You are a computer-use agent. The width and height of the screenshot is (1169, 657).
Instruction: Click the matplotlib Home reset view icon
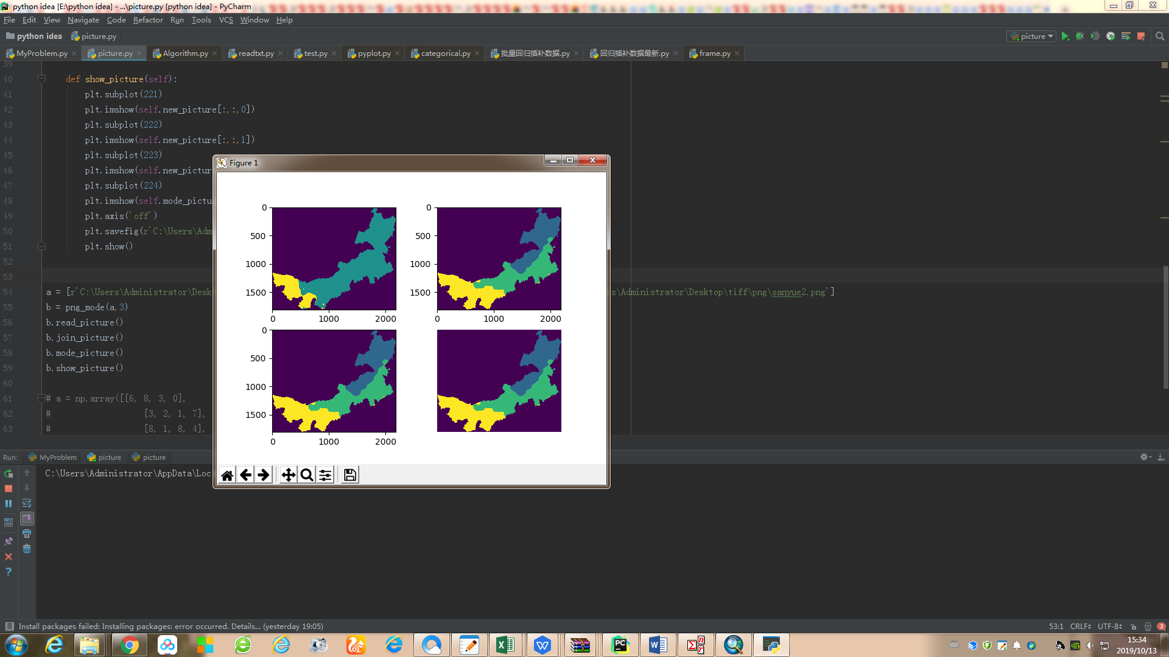tap(227, 475)
